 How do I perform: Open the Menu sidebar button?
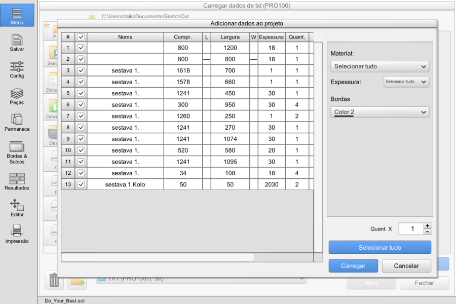coord(17,15)
